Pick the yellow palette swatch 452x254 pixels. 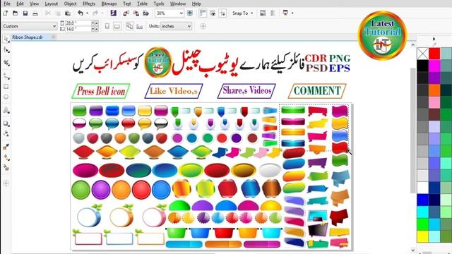pyautogui.click(x=422, y=236)
